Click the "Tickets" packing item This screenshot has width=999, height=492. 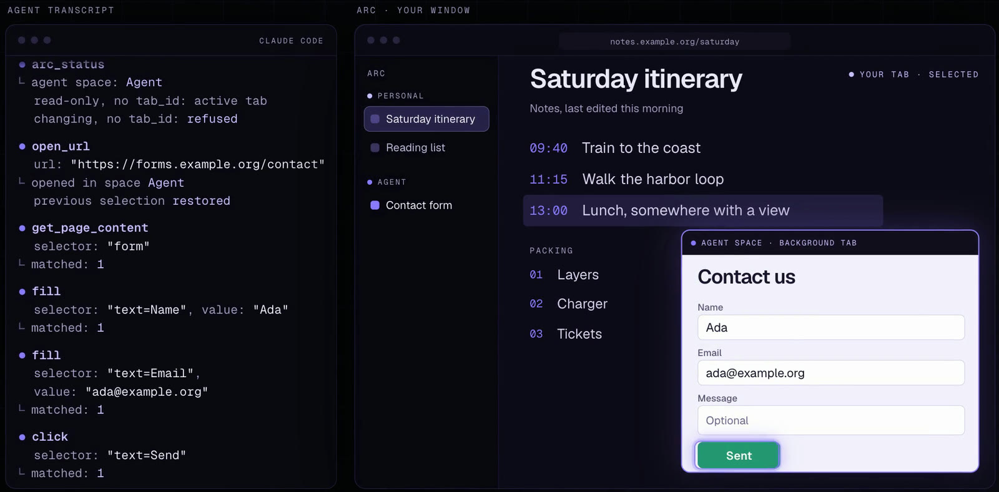[579, 334]
